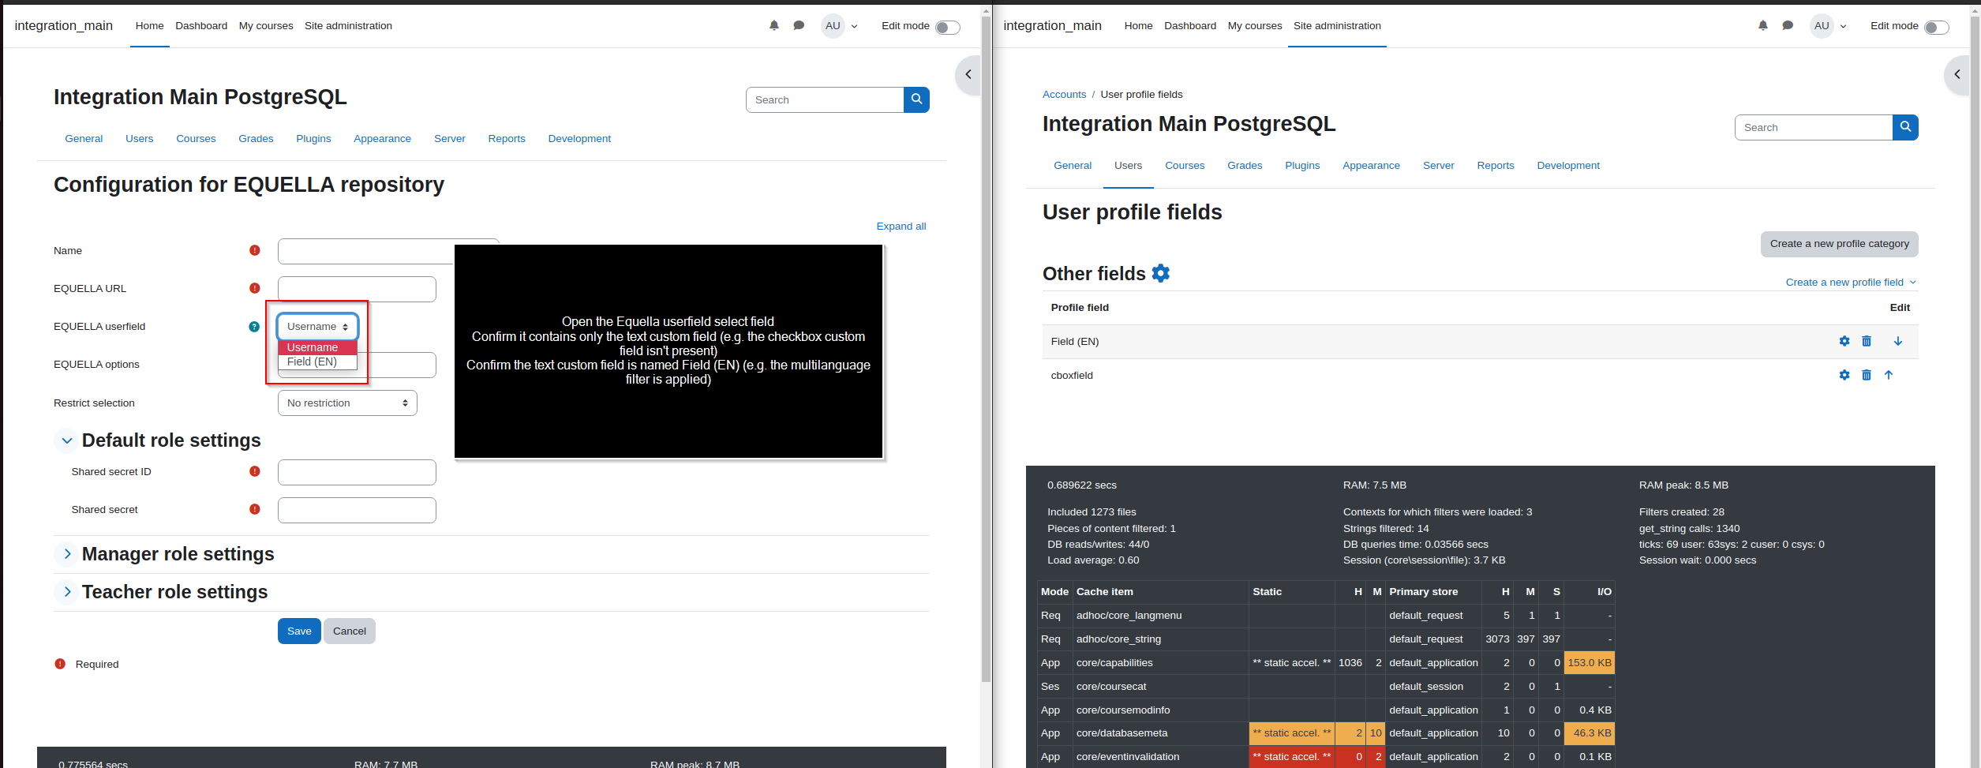This screenshot has height=768, width=1981.
Task: Save the EQUELLA repository configuration
Action: 299,631
